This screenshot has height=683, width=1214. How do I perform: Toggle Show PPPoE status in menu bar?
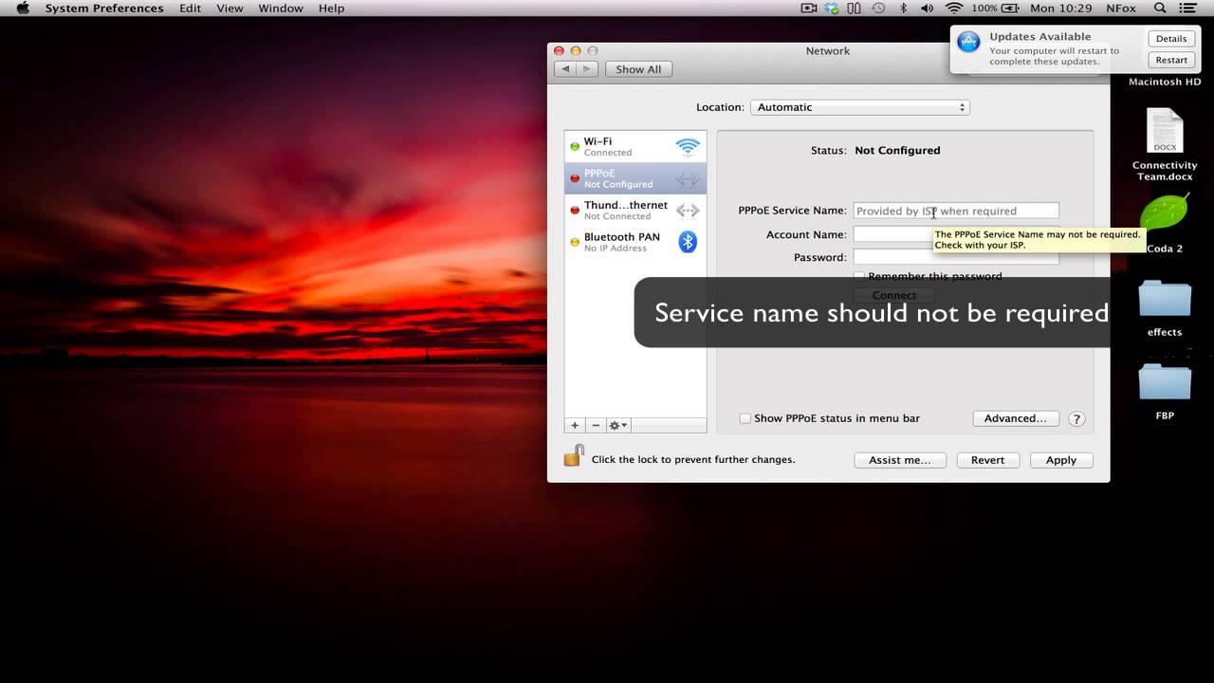pyautogui.click(x=745, y=418)
